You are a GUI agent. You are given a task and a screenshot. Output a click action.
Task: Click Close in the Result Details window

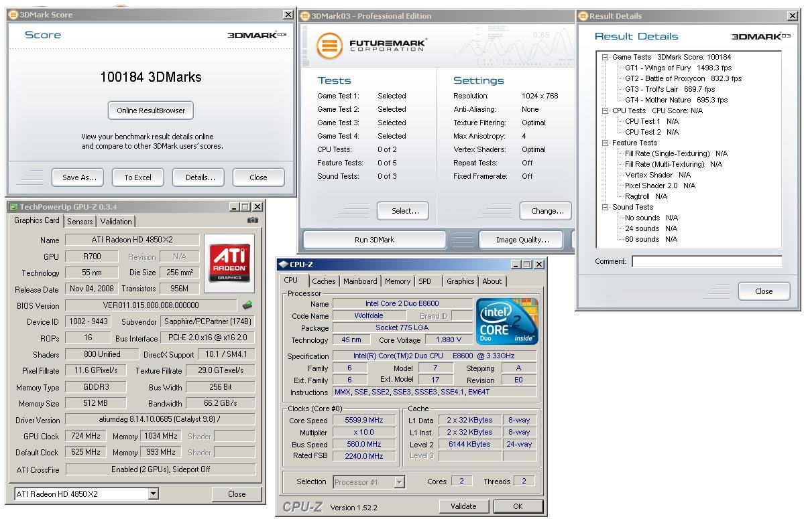[x=764, y=291]
